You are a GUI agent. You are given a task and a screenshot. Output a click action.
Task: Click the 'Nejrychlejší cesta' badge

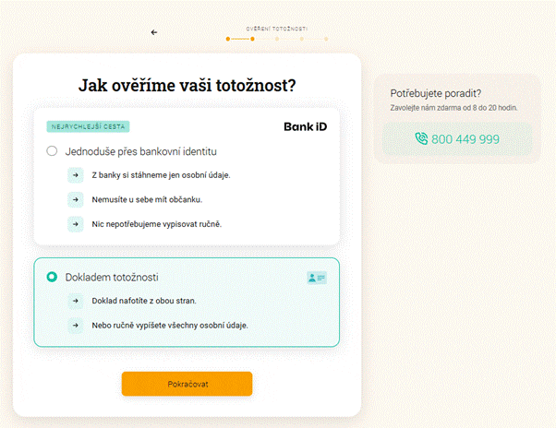(88, 126)
